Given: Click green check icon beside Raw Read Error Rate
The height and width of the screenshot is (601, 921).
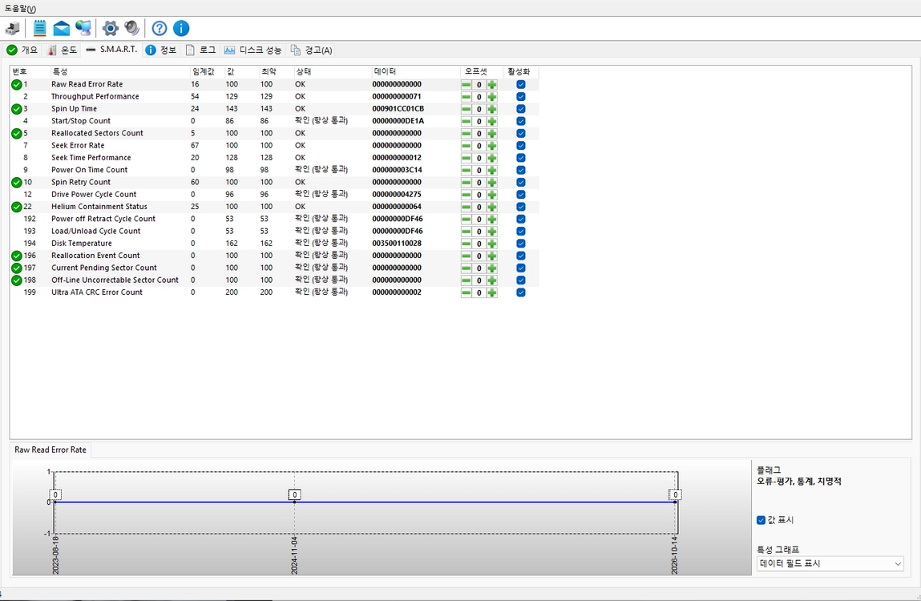Looking at the screenshot, I should [17, 85].
